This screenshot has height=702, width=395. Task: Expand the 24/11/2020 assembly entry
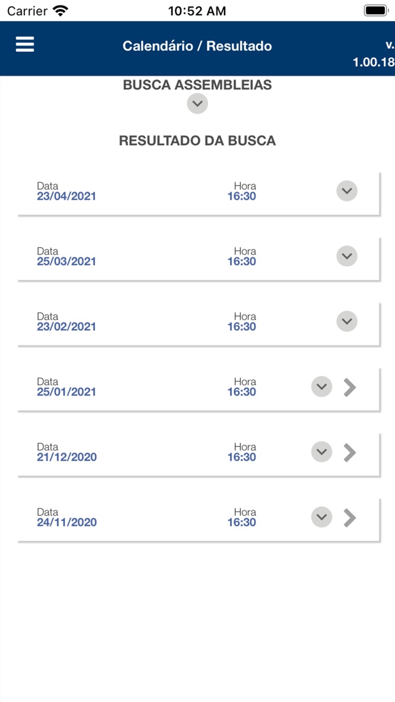pos(322,517)
